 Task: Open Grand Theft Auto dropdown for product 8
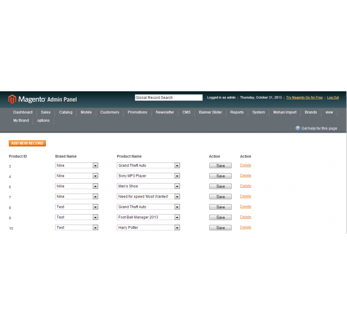(x=148, y=207)
